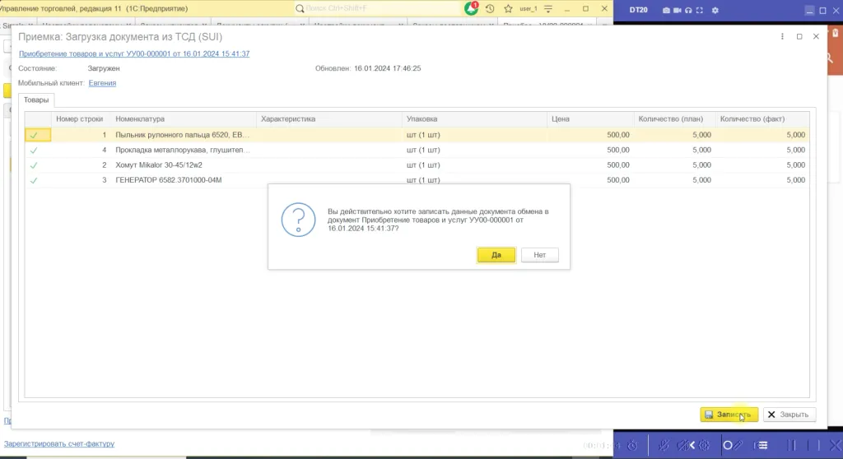Screen dimensions: 843x459
Task: Close the bottom recording toolbar X
Action: tap(835, 445)
